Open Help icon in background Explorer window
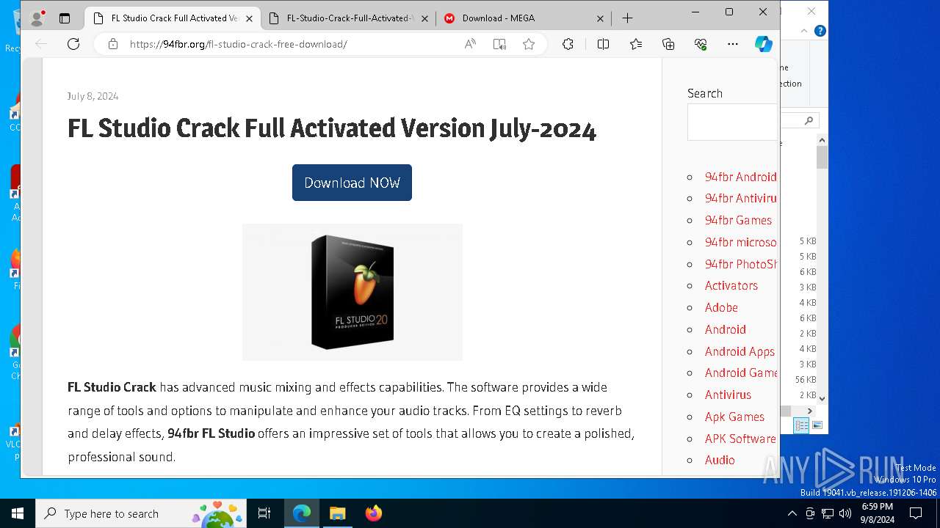The height and width of the screenshot is (528, 940). (820, 31)
